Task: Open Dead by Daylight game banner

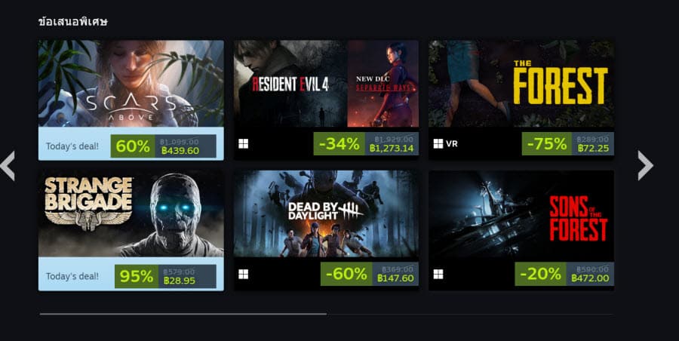Action: pyautogui.click(x=326, y=214)
